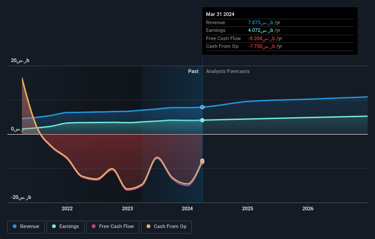Screen dimensions: 375x239
Task: Click the bottom -20 y-axis label
Action: (21, 197)
